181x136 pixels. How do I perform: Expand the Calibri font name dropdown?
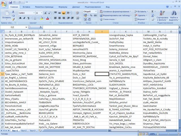[x=33, y=13]
